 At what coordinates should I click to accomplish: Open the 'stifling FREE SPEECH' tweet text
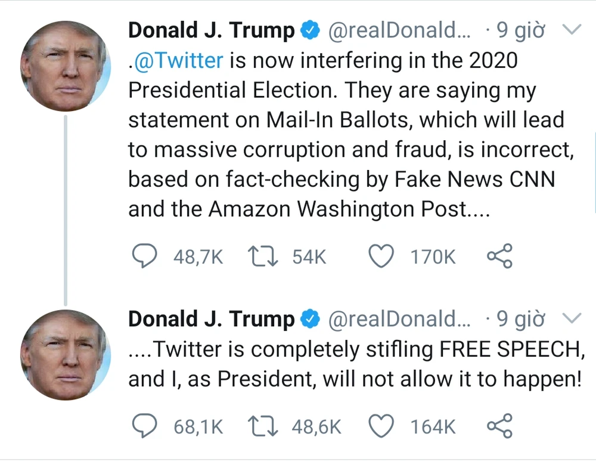click(355, 364)
